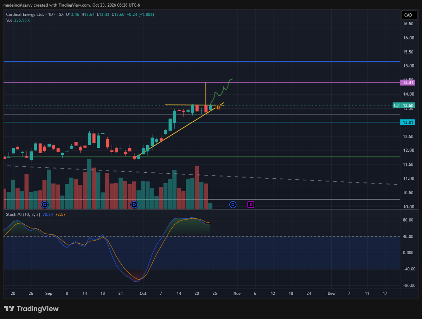The image size is (422, 319).
Task: Click the Dec label on time axis
Action: [331, 293]
